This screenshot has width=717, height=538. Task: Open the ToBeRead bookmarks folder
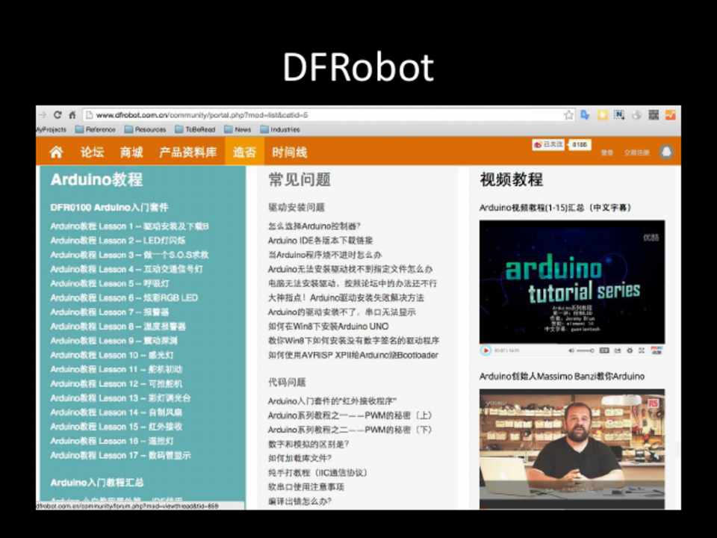[x=194, y=129]
